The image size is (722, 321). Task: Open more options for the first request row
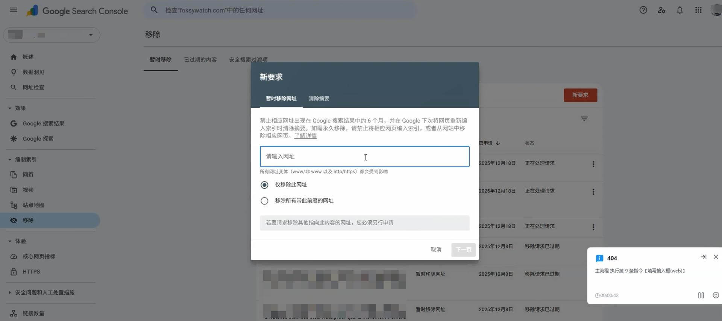(x=593, y=164)
